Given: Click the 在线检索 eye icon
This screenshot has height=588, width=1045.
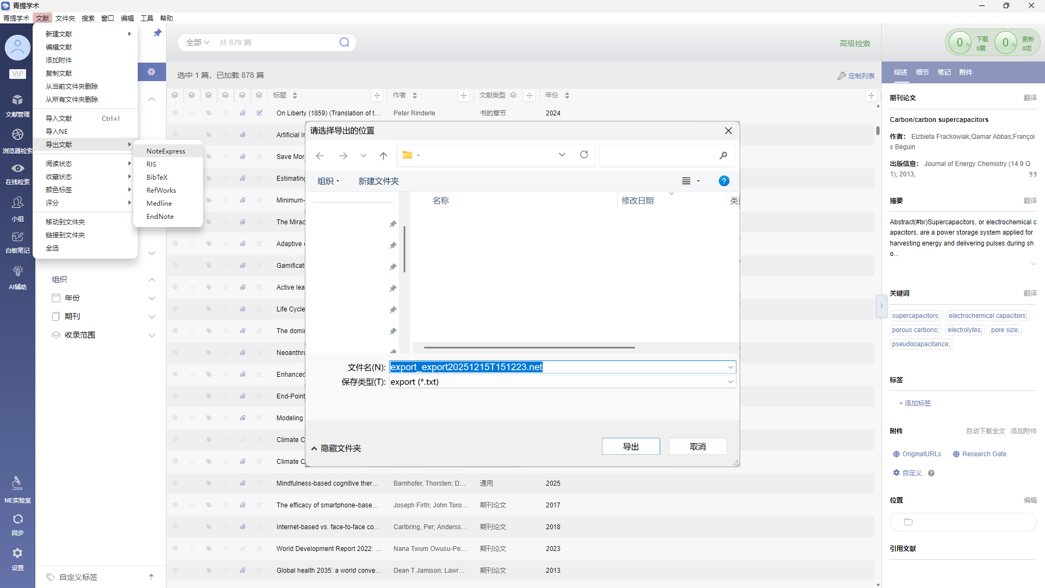Looking at the screenshot, I should [x=17, y=169].
